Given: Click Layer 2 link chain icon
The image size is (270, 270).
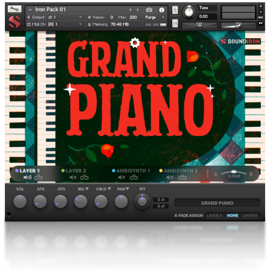Looking at the screenshot, I should pos(84,177).
